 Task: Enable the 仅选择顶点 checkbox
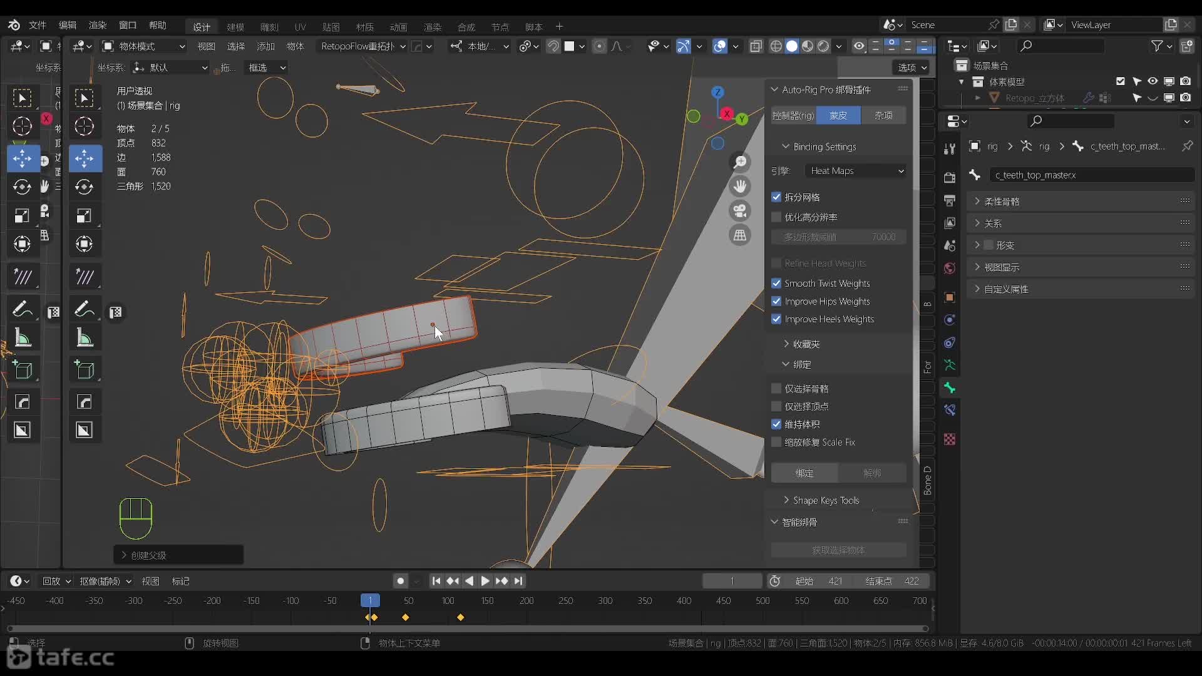point(776,407)
